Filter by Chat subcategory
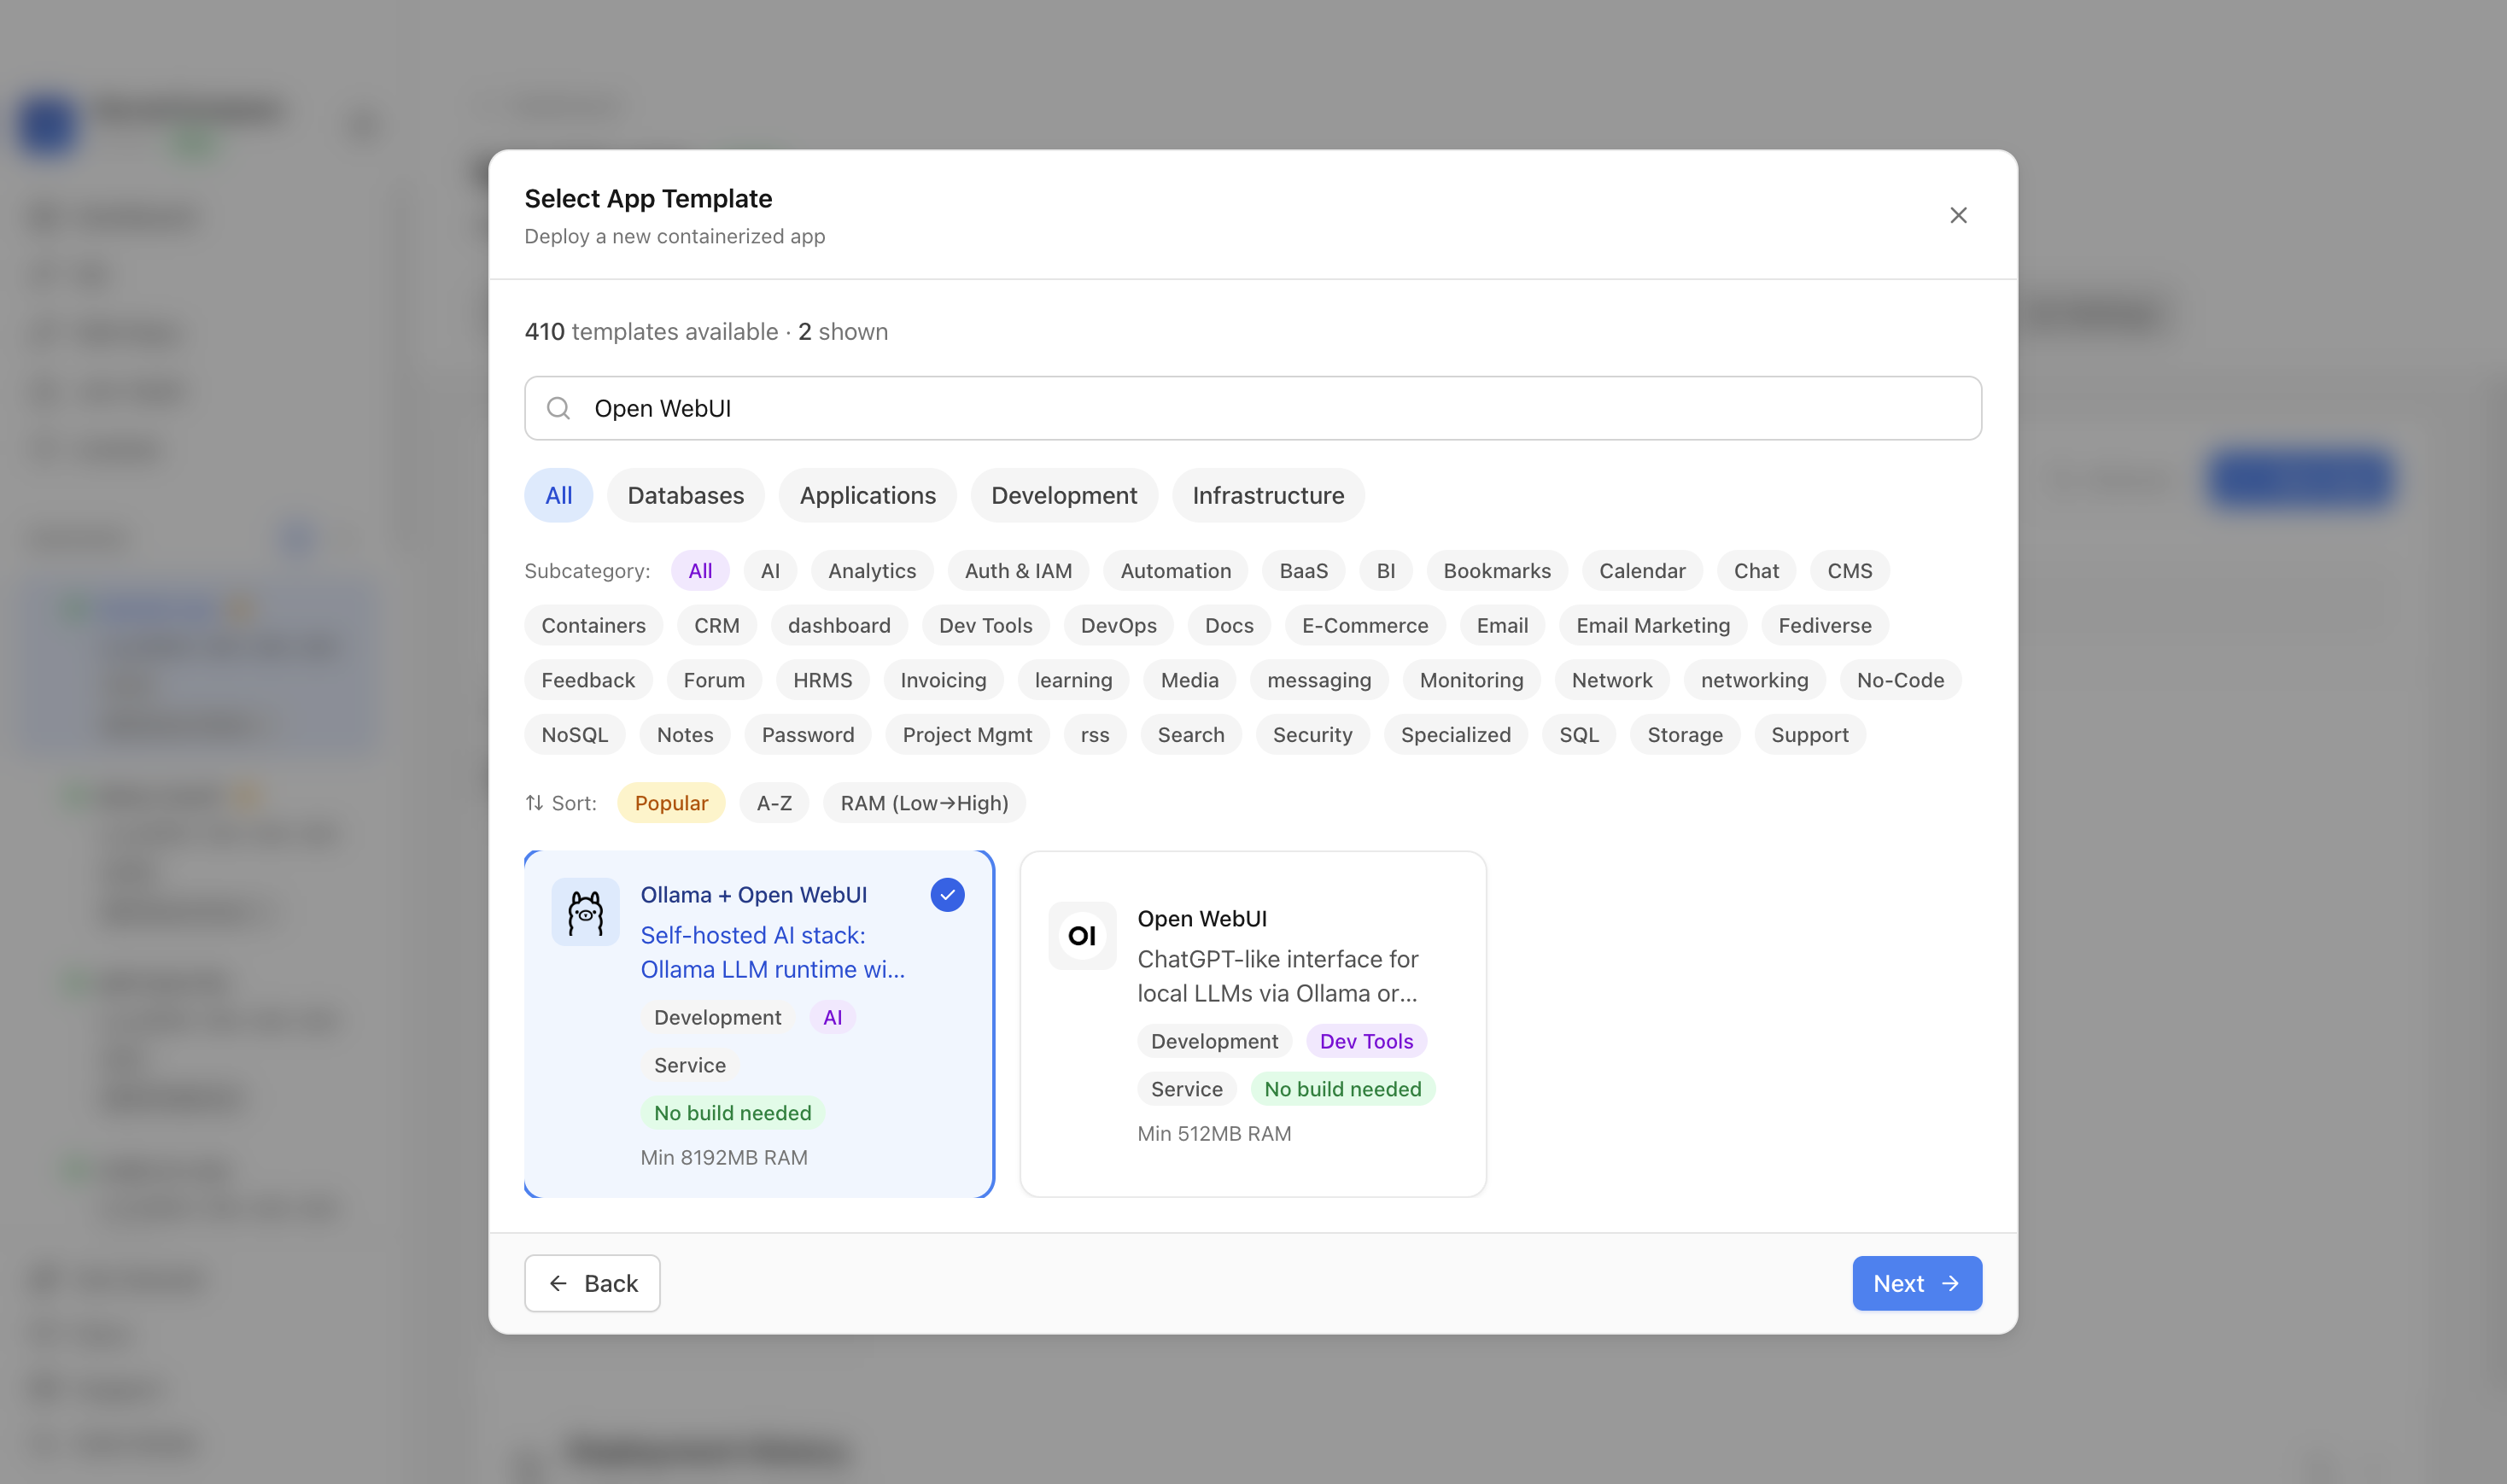The image size is (2507, 1484). coord(1756,571)
